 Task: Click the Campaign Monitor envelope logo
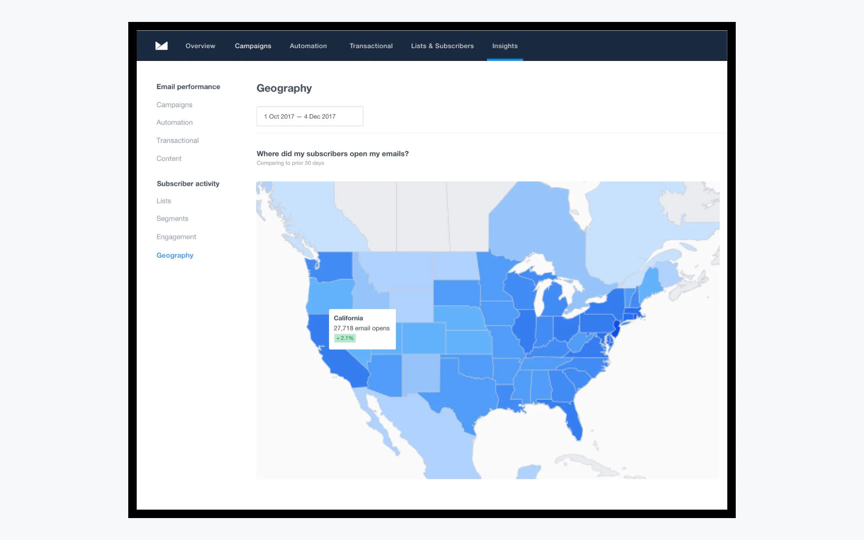click(x=161, y=46)
